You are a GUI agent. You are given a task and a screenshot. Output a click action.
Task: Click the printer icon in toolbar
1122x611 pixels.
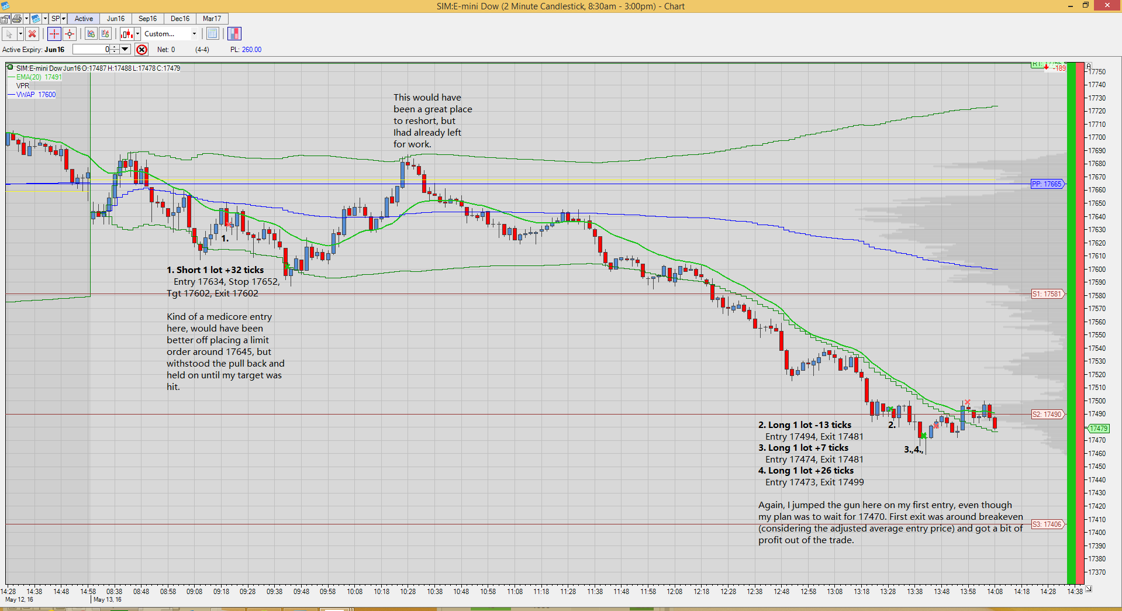pyautogui.click(x=17, y=19)
